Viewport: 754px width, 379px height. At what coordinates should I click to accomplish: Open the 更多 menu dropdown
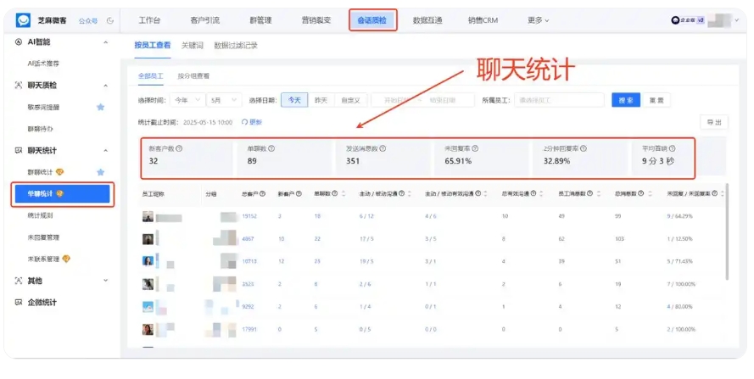coord(538,20)
